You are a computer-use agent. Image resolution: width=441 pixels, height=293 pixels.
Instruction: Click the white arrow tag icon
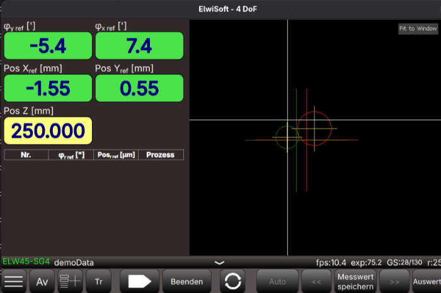click(x=139, y=282)
